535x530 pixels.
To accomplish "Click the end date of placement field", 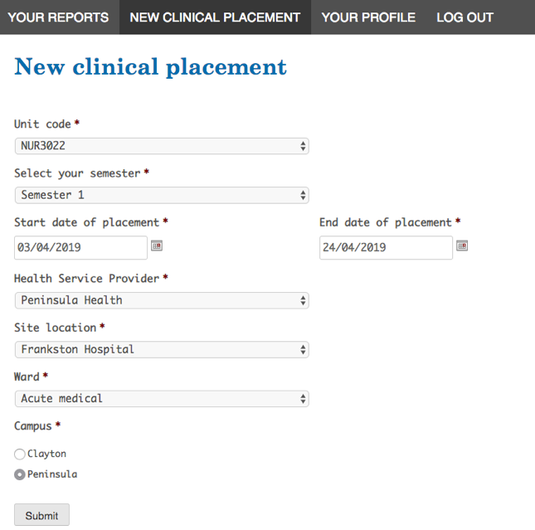I will 386,247.
